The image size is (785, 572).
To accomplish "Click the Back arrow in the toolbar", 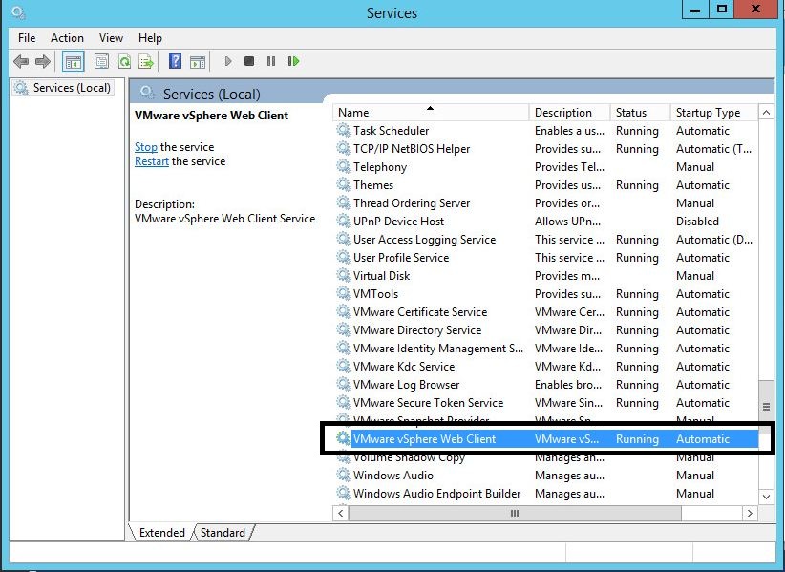I will pyautogui.click(x=21, y=62).
